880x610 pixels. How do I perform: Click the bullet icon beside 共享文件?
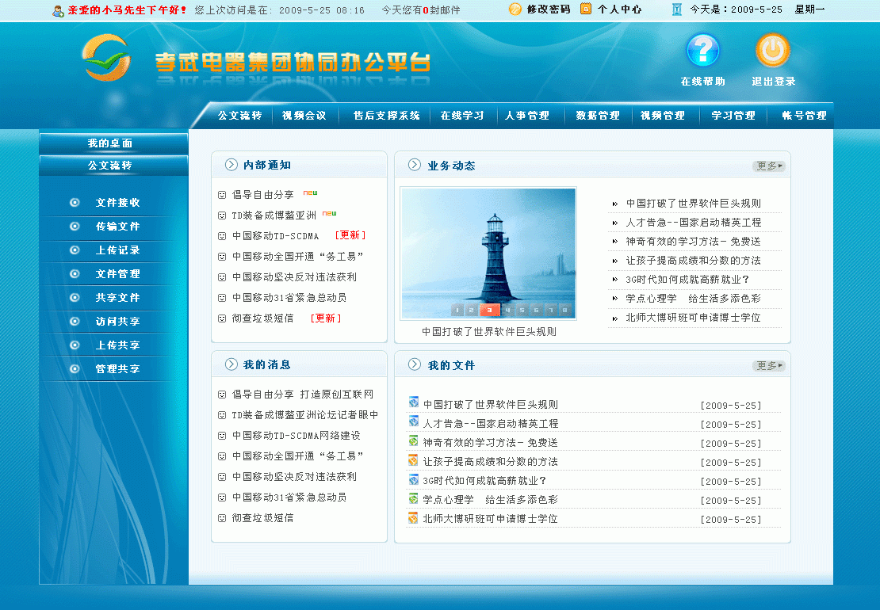(x=75, y=297)
